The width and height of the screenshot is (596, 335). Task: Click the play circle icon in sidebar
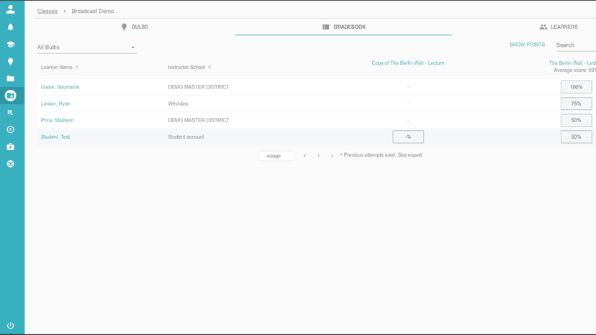point(10,130)
